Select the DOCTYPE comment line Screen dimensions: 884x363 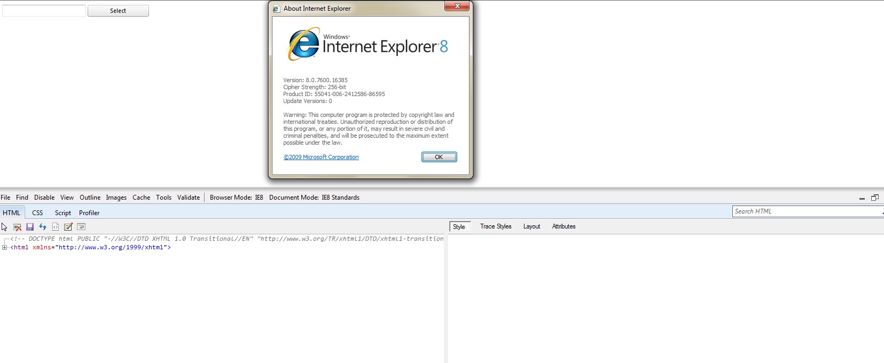pyautogui.click(x=227, y=239)
